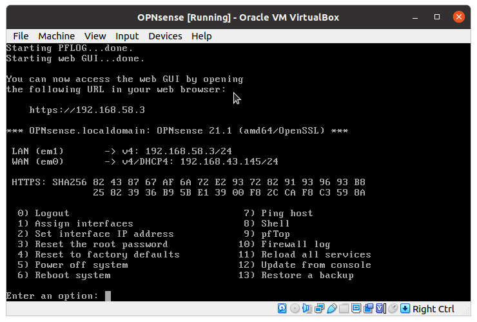Open the Machine menu
Screen dimensions: 477x322
(56, 36)
